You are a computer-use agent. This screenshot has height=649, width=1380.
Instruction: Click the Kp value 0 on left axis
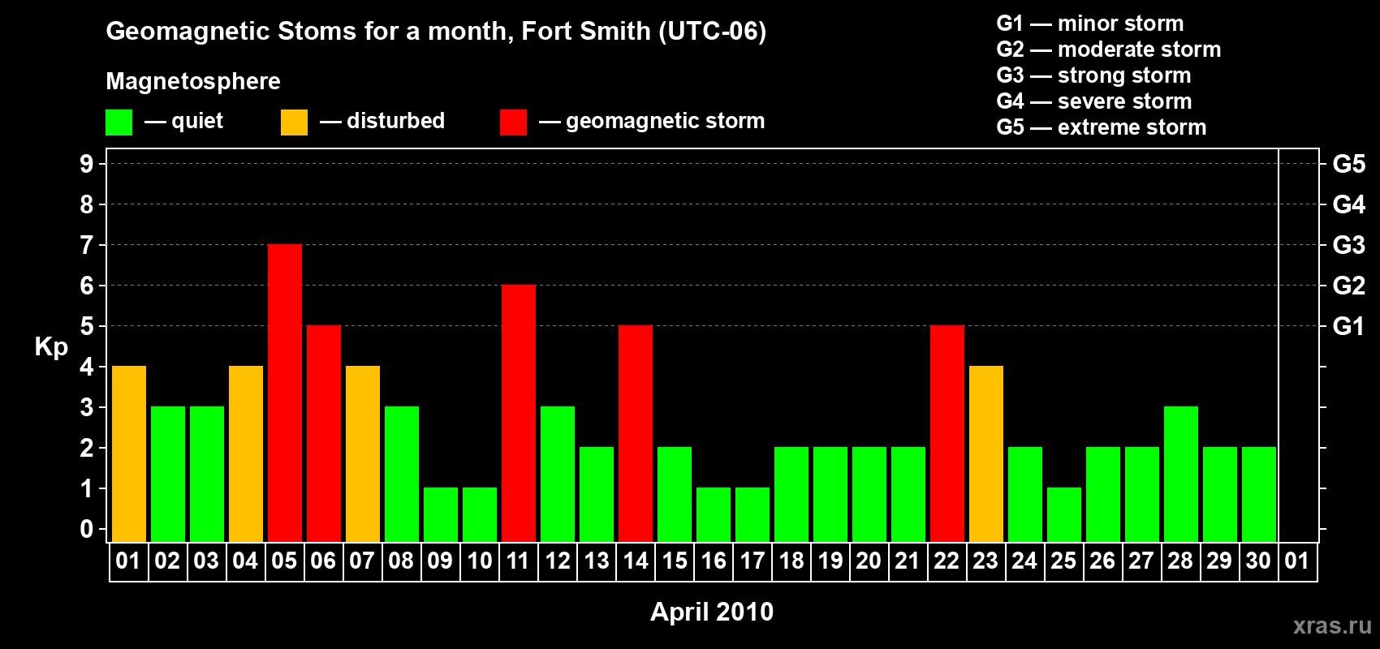click(87, 529)
